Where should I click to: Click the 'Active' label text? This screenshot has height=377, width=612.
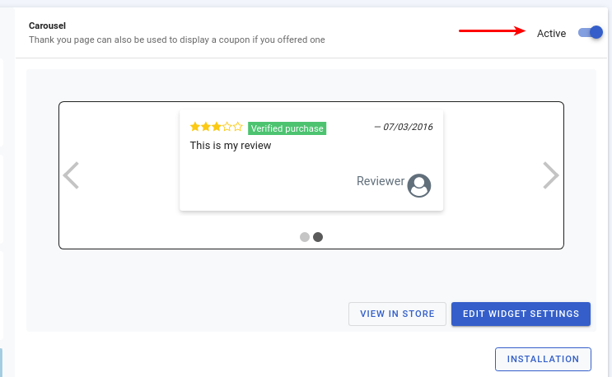[x=551, y=34]
